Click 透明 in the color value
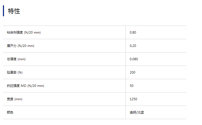The height and width of the screenshot is (125, 202). pos(133,112)
